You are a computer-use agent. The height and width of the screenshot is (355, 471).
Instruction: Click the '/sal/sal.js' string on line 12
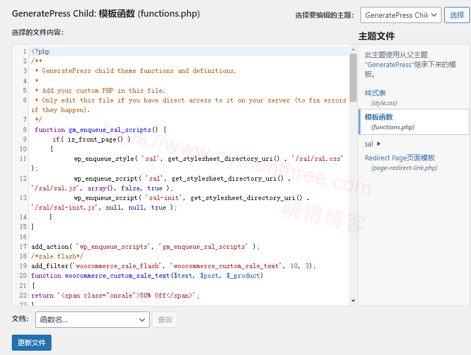[x=55, y=188]
